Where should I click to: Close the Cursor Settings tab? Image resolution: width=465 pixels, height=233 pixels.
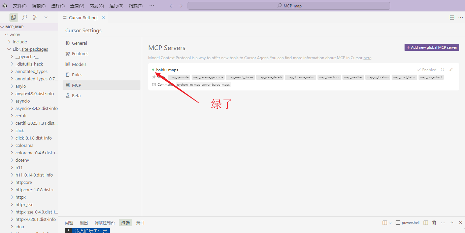(103, 17)
